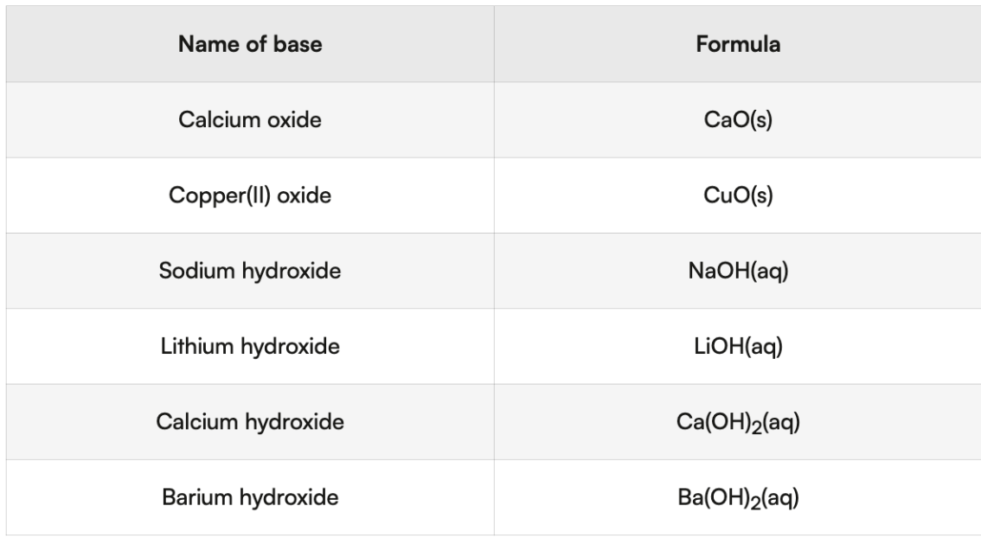Select the NaOH(aq) formula text

pos(738,272)
